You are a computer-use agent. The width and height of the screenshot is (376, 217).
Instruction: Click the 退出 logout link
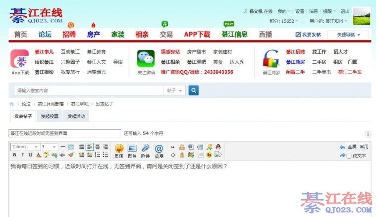(345, 11)
